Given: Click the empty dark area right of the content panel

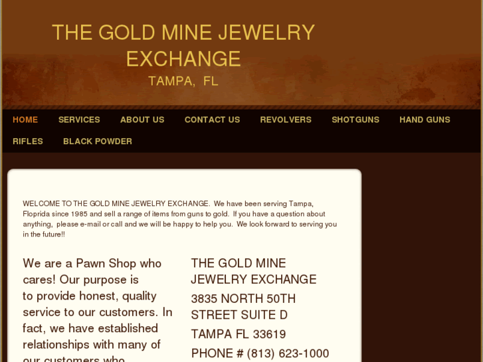Looking at the screenshot, I should click(x=422, y=266).
